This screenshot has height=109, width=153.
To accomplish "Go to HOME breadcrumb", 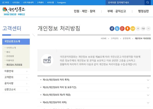I will pyautogui.click(x=103, y=39).
